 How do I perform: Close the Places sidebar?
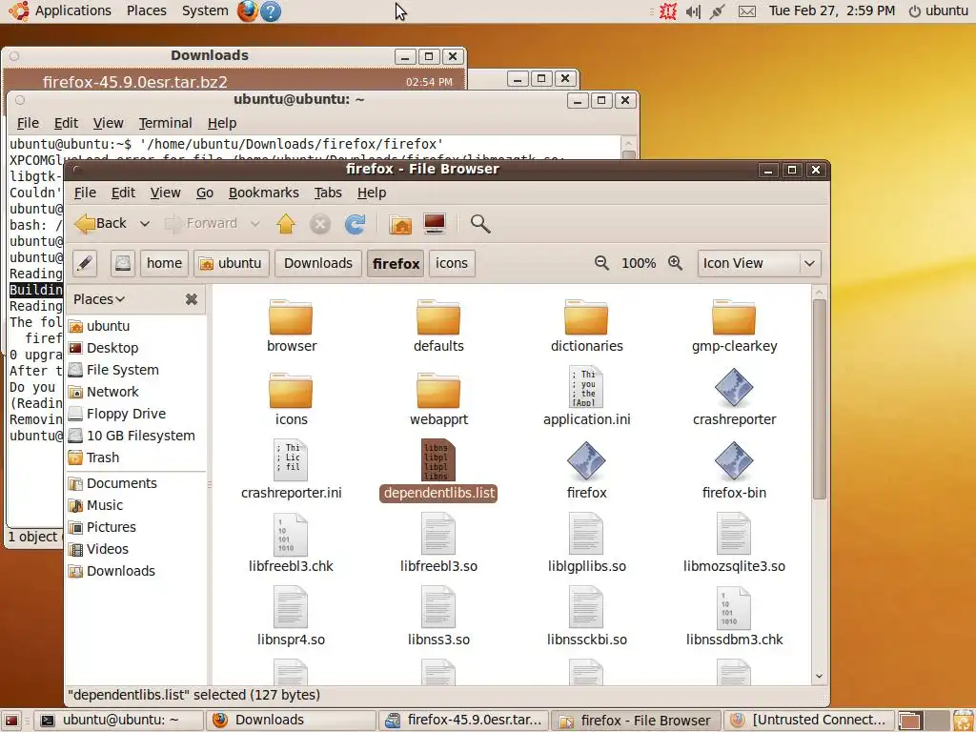pyautogui.click(x=191, y=299)
